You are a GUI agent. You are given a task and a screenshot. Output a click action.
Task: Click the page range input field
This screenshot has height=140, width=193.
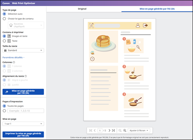(x=25, y=111)
